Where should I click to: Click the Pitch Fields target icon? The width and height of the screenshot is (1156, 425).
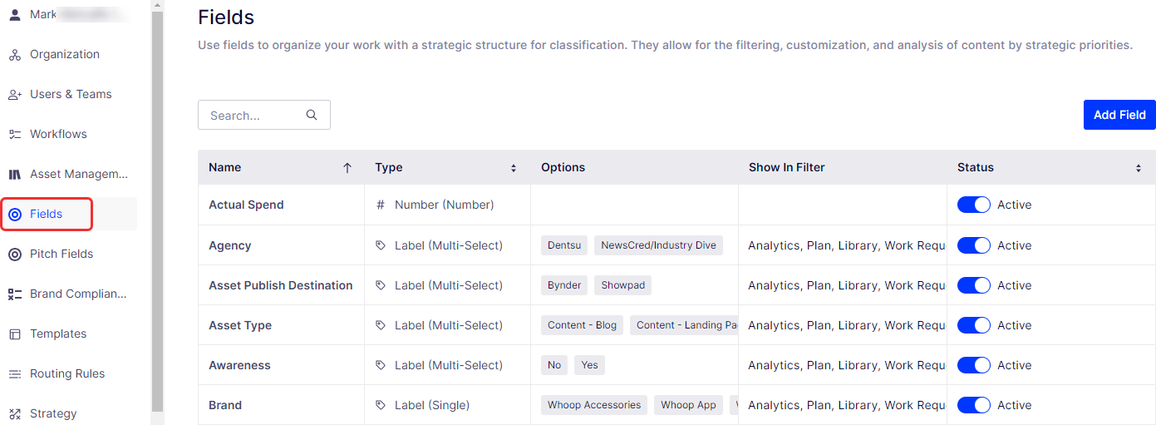(x=14, y=255)
